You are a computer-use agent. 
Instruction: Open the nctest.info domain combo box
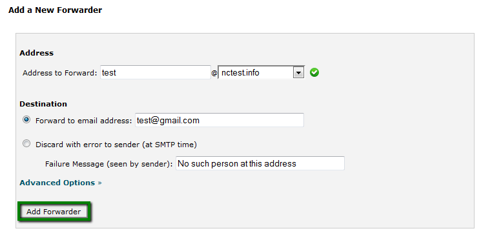coord(261,73)
